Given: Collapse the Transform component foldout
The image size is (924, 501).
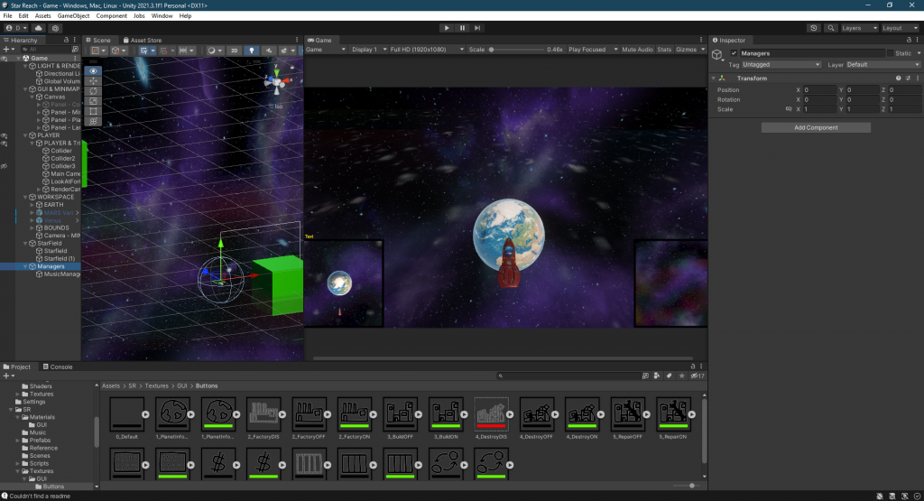Looking at the screenshot, I should point(714,78).
